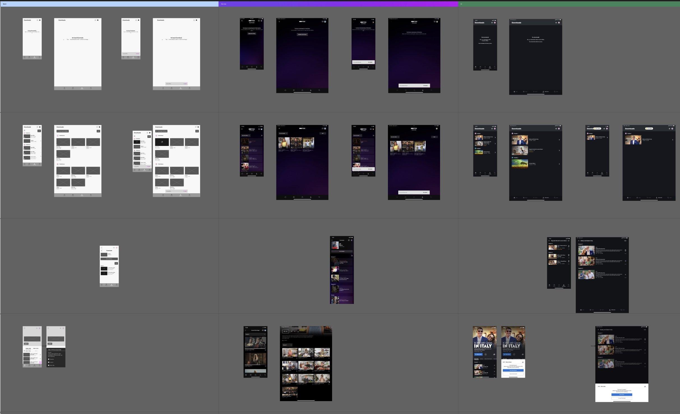Viewport: 680px width, 414px height.
Task: Switch to the Extras tab on the show page
Action: click(x=482, y=359)
